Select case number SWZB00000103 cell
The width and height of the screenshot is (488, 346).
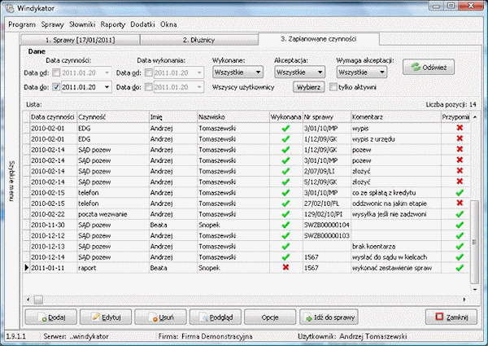coord(326,235)
